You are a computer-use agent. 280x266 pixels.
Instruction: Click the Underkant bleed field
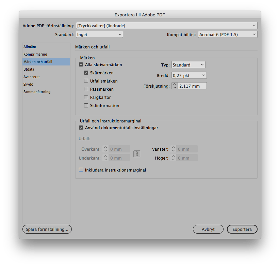point(119,158)
